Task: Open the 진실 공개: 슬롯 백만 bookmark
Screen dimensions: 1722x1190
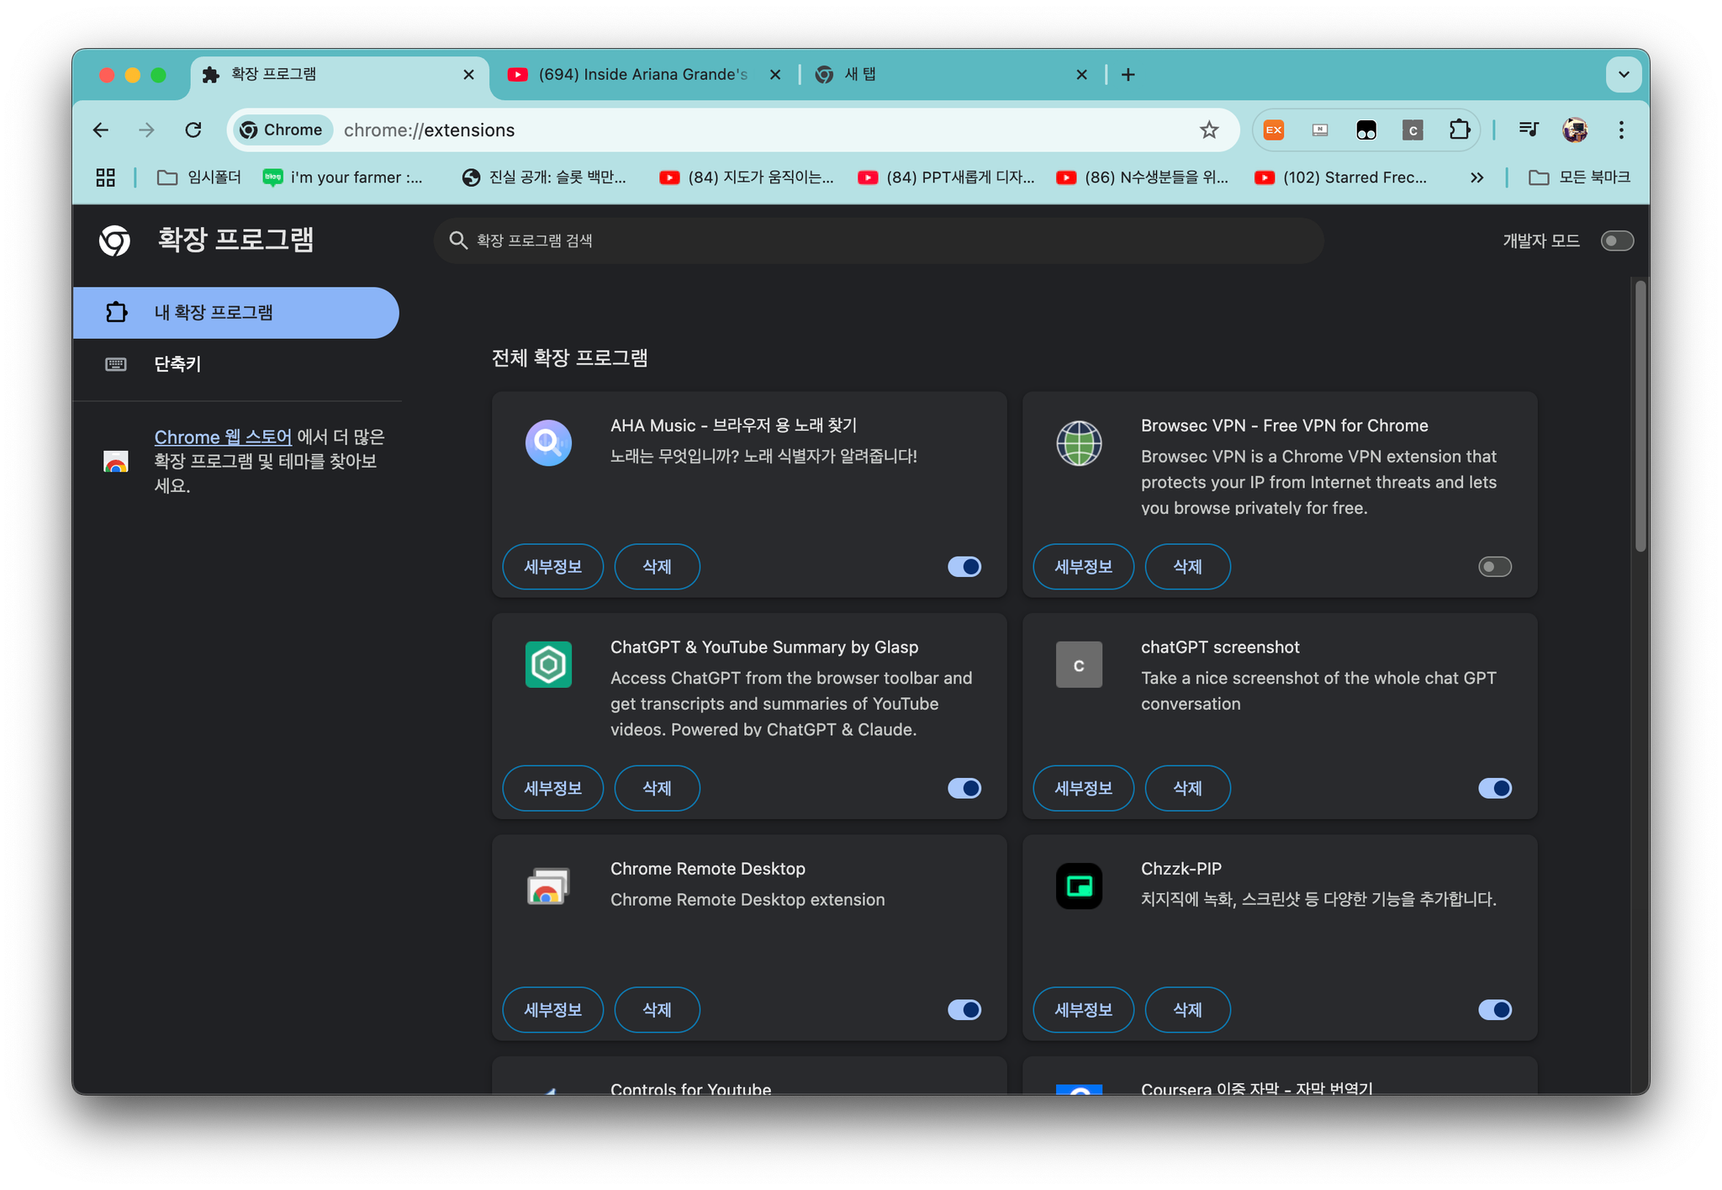Action: (545, 177)
